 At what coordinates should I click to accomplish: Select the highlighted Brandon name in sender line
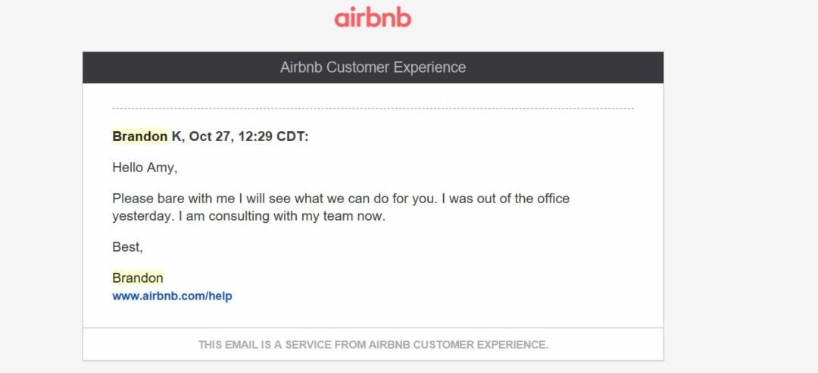point(140,136)
